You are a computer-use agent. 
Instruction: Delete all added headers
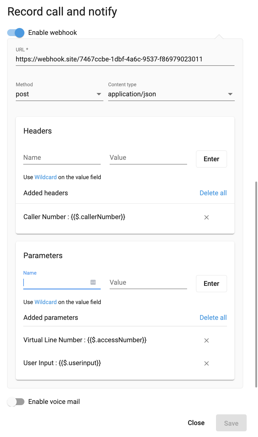[213, 193]
